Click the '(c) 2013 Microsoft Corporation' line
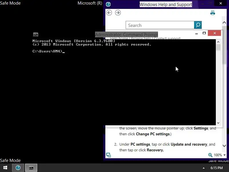This screenshot has width=229, height=172. (x=92, y=44)
